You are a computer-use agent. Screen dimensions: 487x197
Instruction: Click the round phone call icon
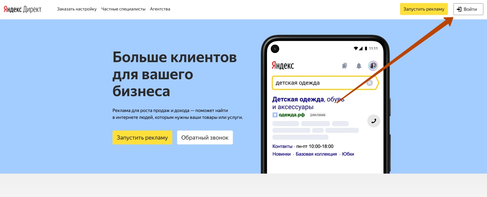coord(374,121)
